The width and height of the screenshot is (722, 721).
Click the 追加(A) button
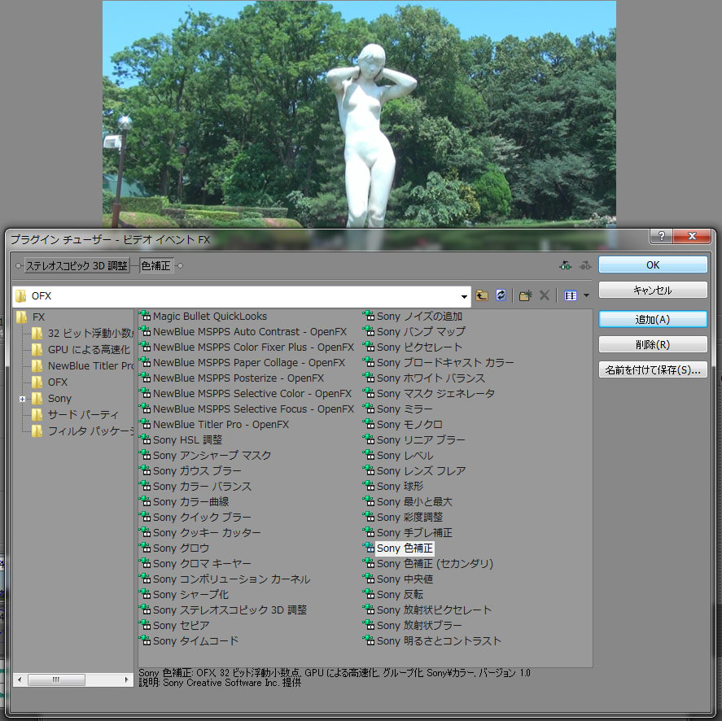[653, 319]
